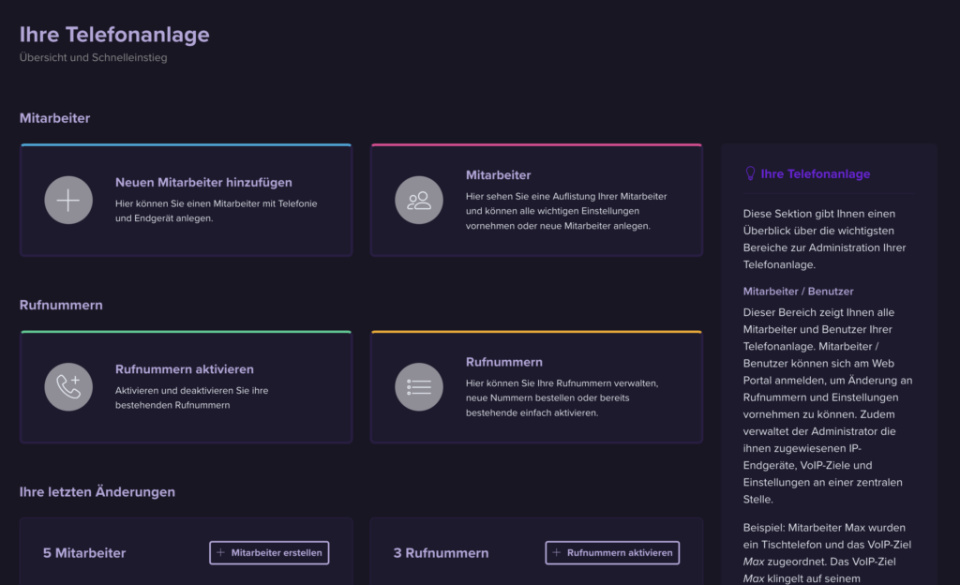Click the '3 Rufnummern' count heading
Screen dimensions: 960x585
point(441,553)
